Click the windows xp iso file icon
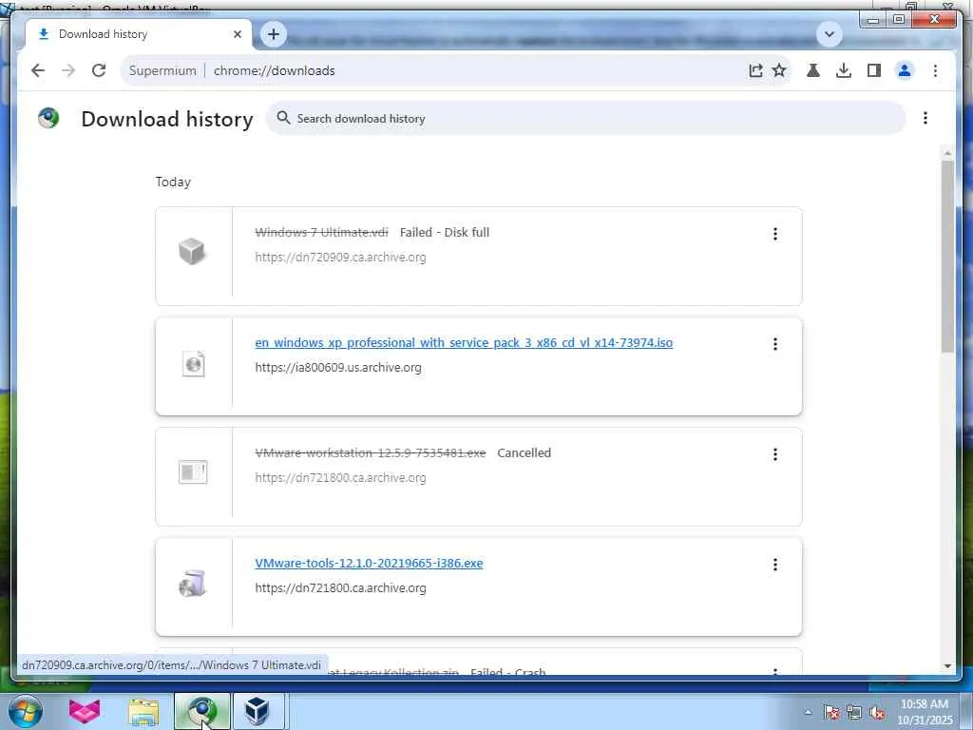Viewport: 973px width, 730px height. 193,364
